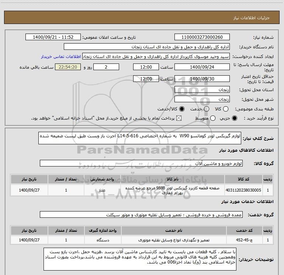Click price validity date 1400/09/30
Screen dimensions: 284x275
(x=202, y=79)
